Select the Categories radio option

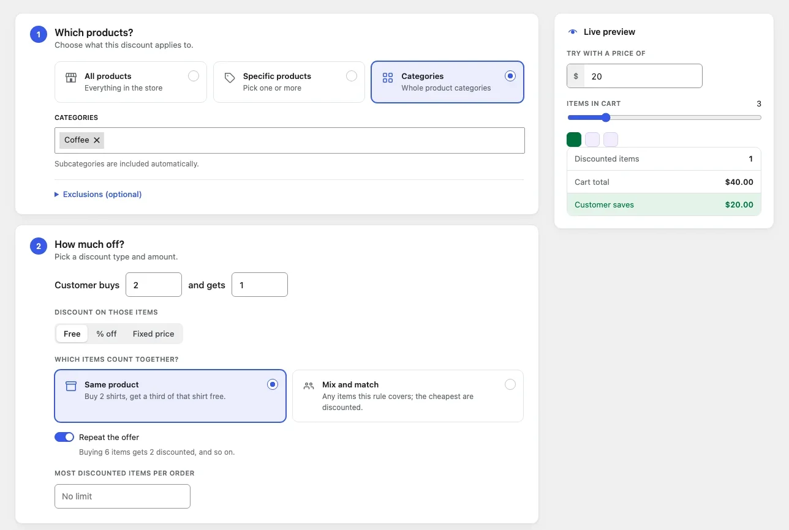coord(510,76)
